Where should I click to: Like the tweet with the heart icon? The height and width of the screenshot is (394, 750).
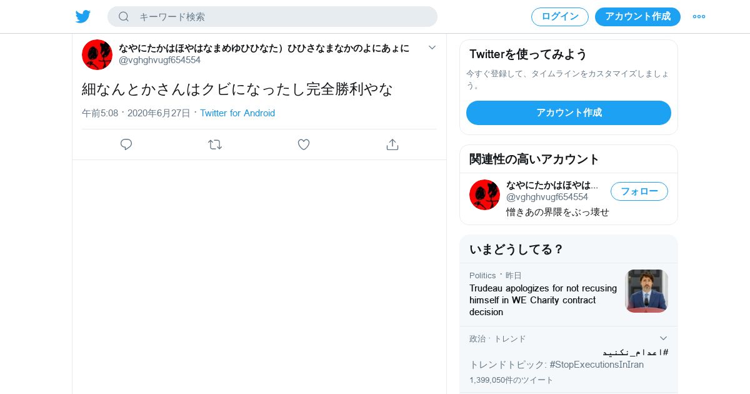[x=304, y=144]
